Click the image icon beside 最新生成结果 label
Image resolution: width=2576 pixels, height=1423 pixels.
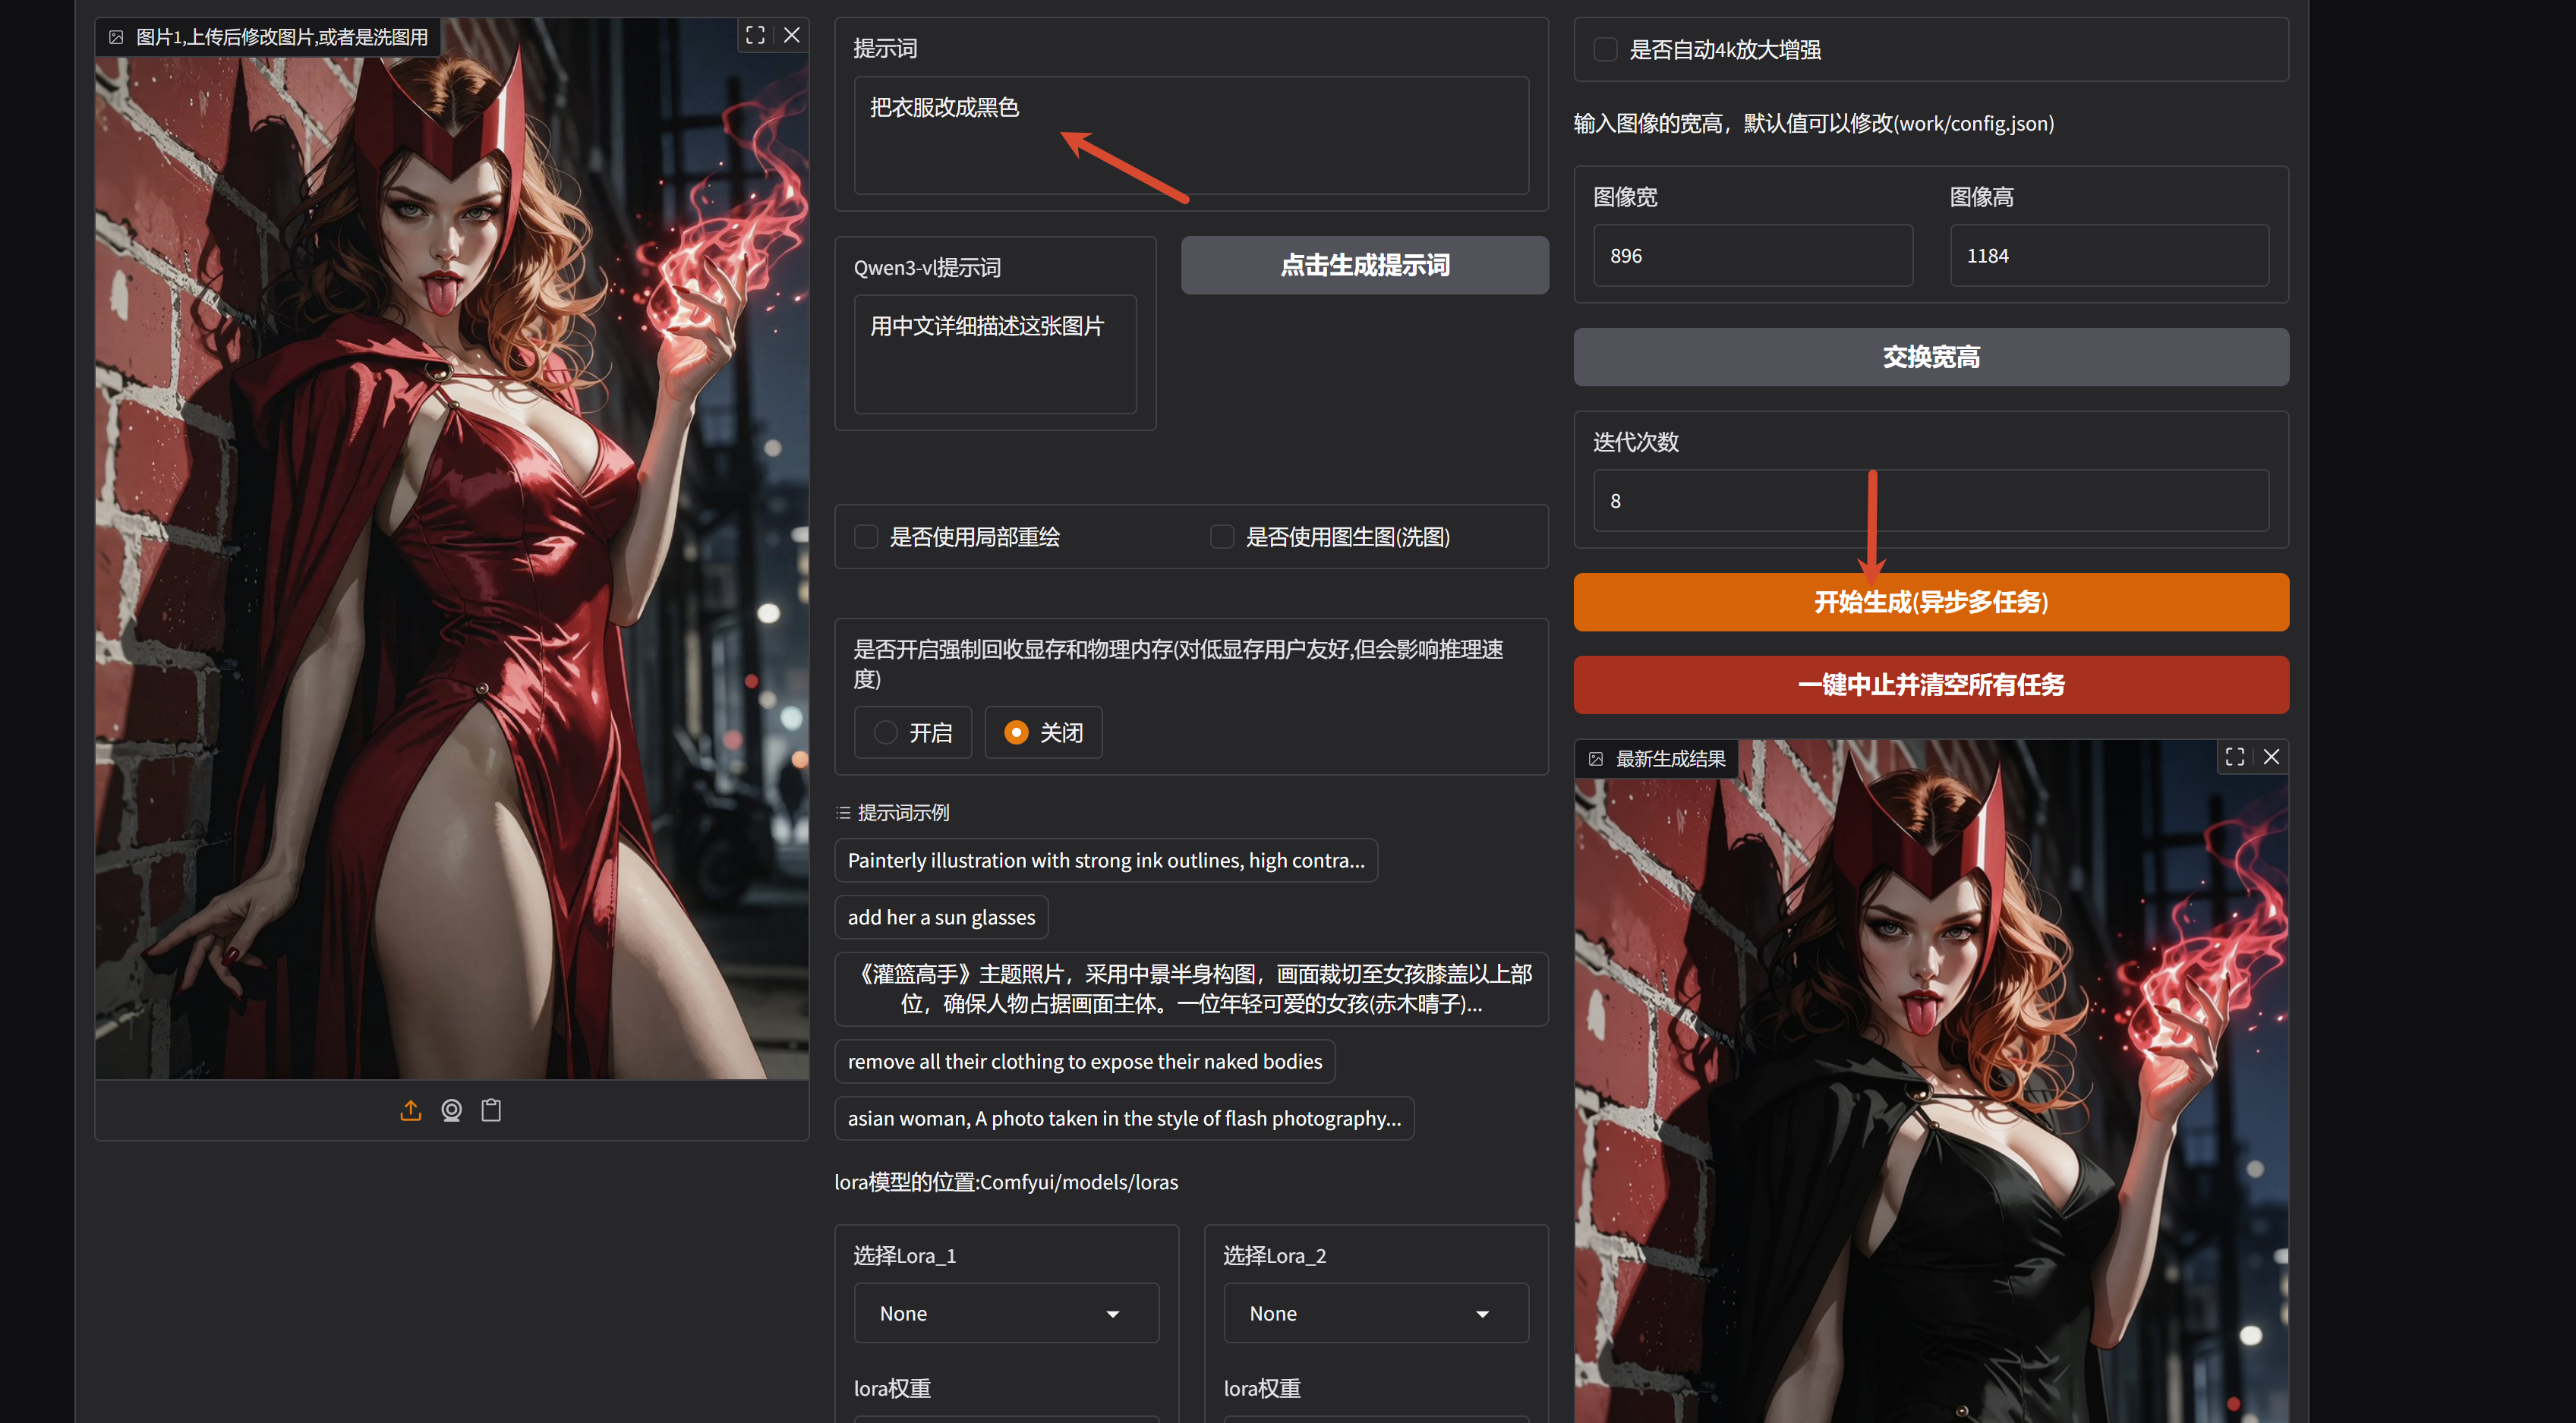pyautogui.click(x=1596, y=760)
